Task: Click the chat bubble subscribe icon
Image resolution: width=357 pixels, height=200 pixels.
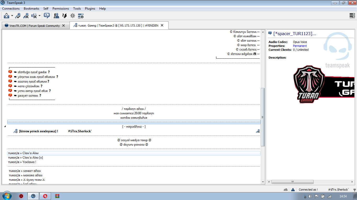Action: coord(47,16)
